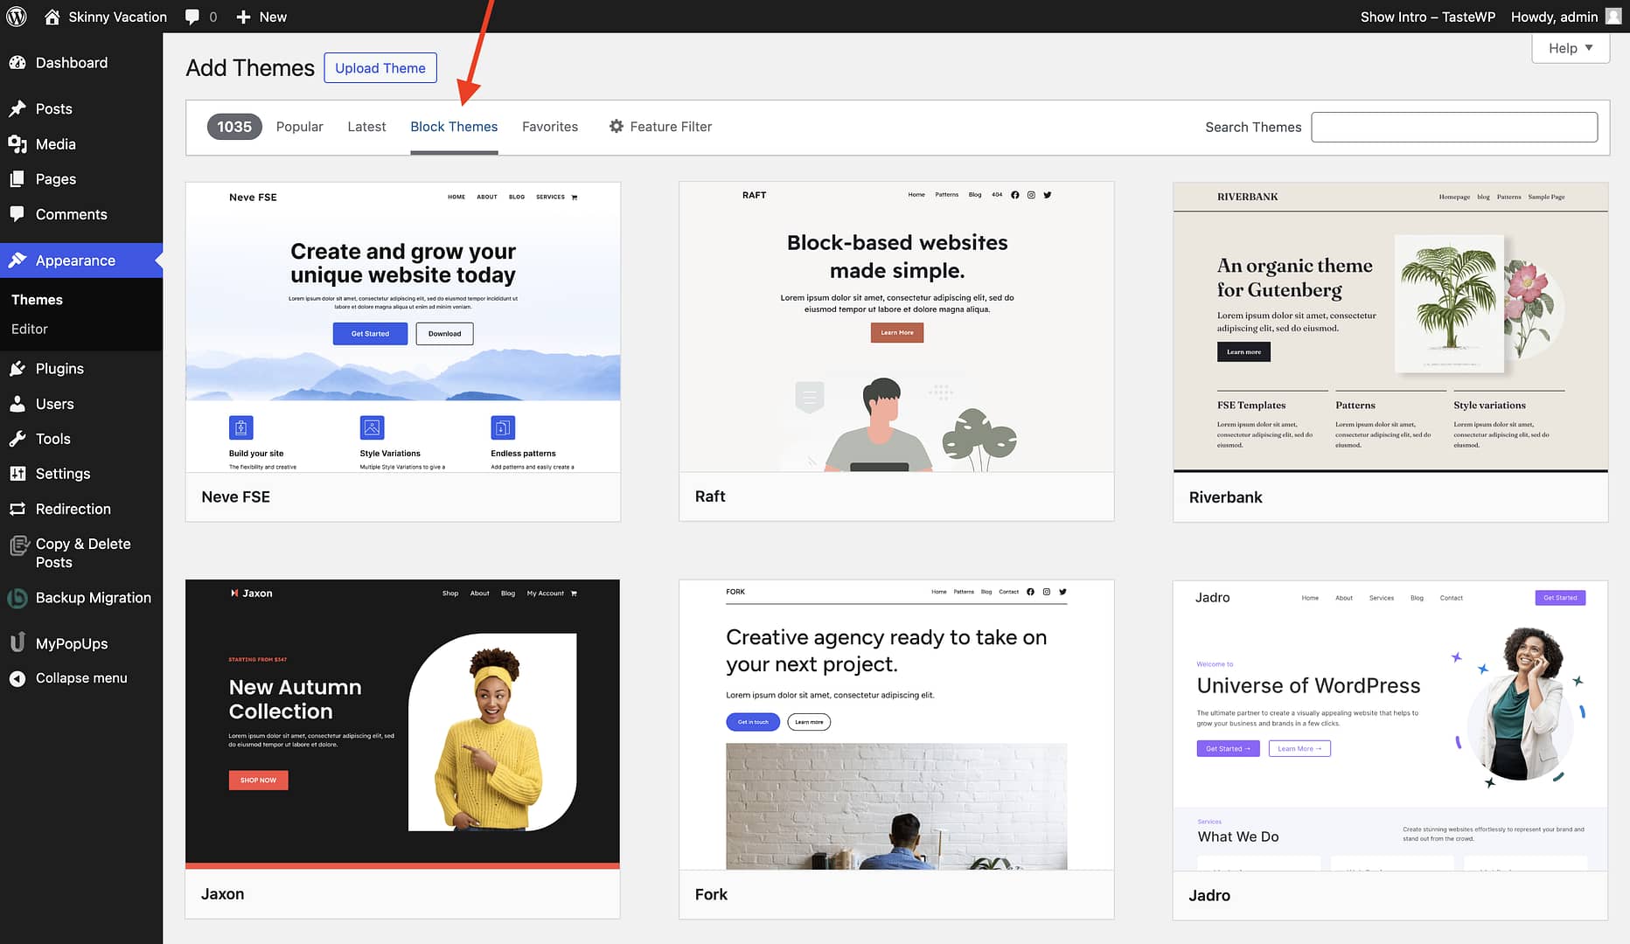This screenshot has width=1630, height=944.
Task: Click the Add Themes page heading
Action: click(250, 68)
